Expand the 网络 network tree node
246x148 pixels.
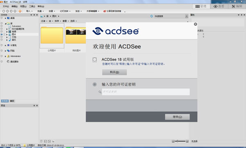[x=5, y=51]
